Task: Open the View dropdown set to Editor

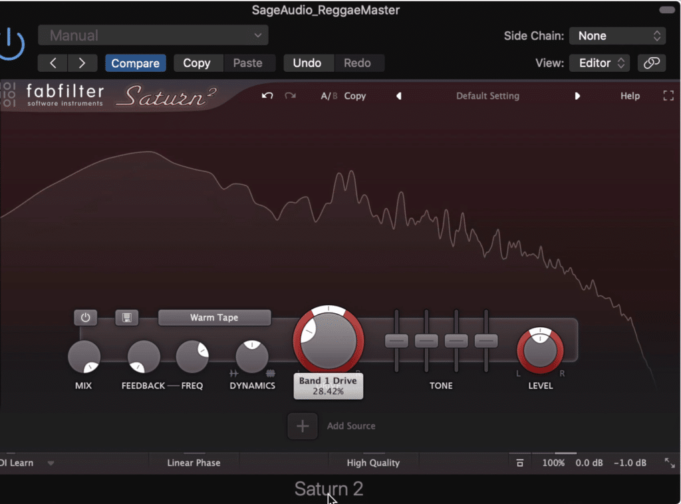Action: pos(599,63)
